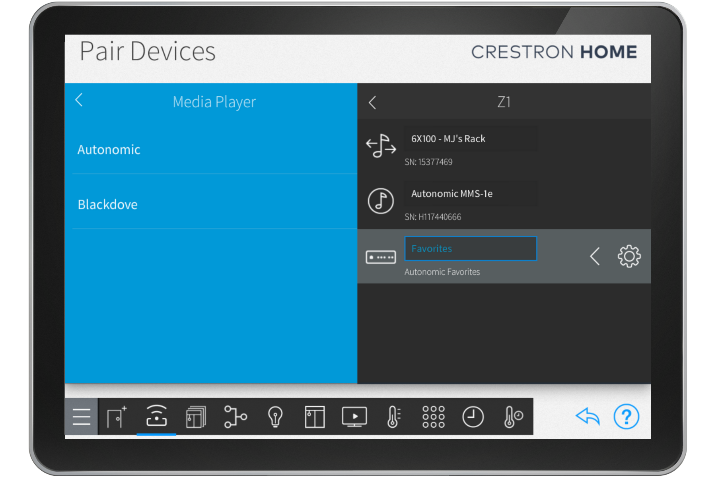Click the keypad device icon beside Favorites
The height and width of the screenshot is (477, 716).
pyautogui.click(x=381, y=257)
